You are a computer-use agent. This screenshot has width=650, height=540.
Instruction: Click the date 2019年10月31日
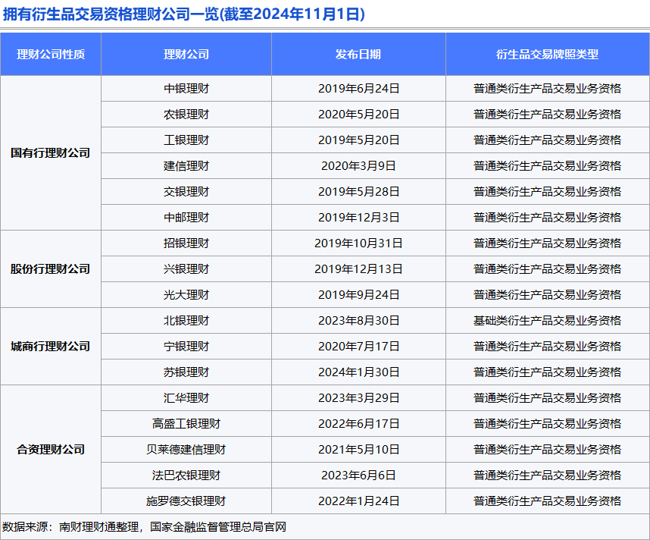click(358, 243)
